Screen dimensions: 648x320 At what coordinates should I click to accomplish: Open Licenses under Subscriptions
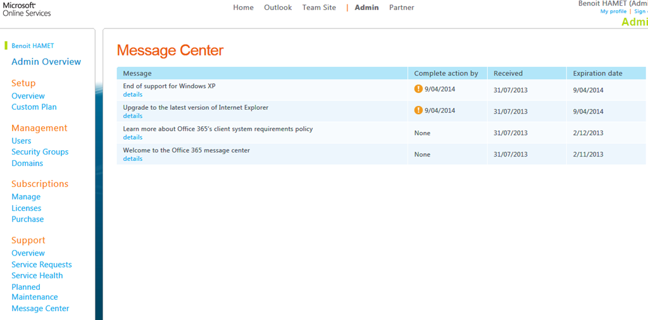pos(26,208)
